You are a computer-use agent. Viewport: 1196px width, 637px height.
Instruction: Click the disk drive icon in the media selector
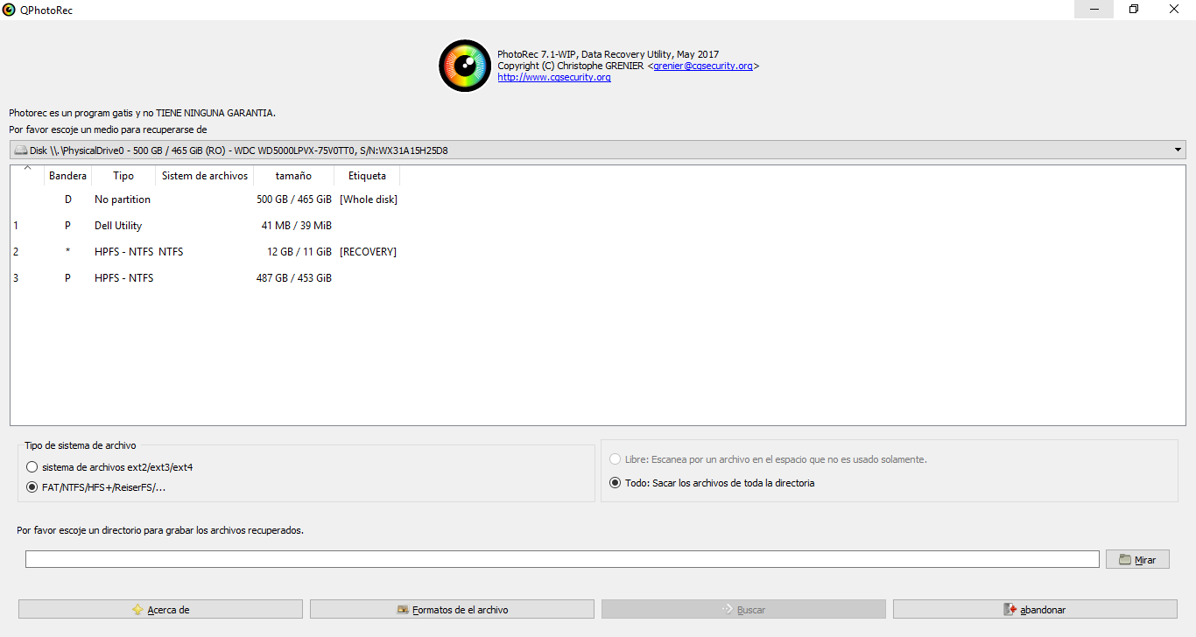pos(21,150)
